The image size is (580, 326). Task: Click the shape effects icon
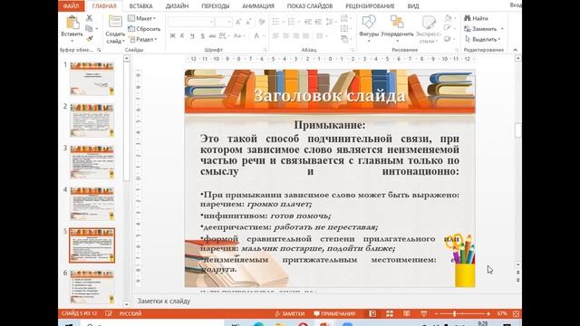pos(447,39)
